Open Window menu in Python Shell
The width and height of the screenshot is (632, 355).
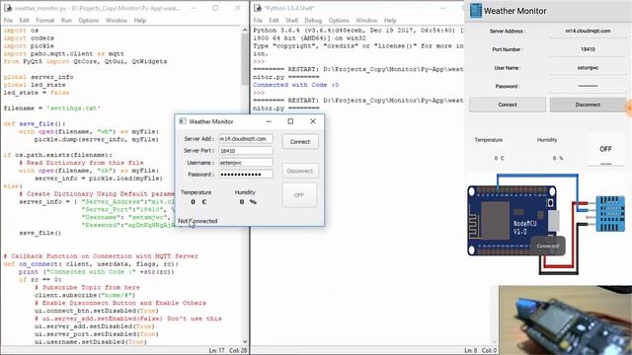(x=366, y=20)
